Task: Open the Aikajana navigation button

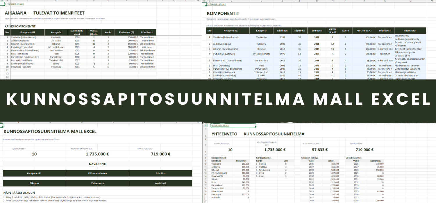Action: 34,183
